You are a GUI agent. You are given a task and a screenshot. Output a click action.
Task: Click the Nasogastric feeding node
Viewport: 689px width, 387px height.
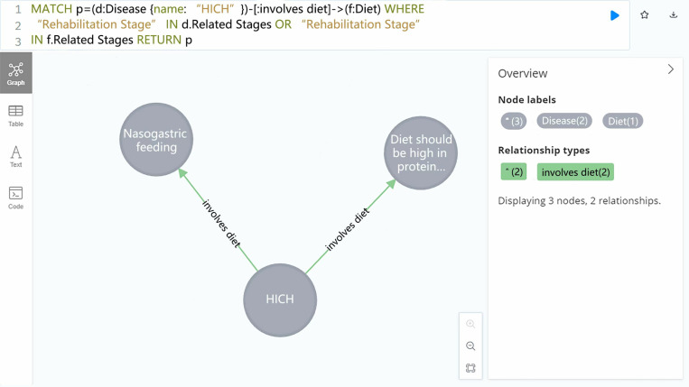[x=156, y=140]
